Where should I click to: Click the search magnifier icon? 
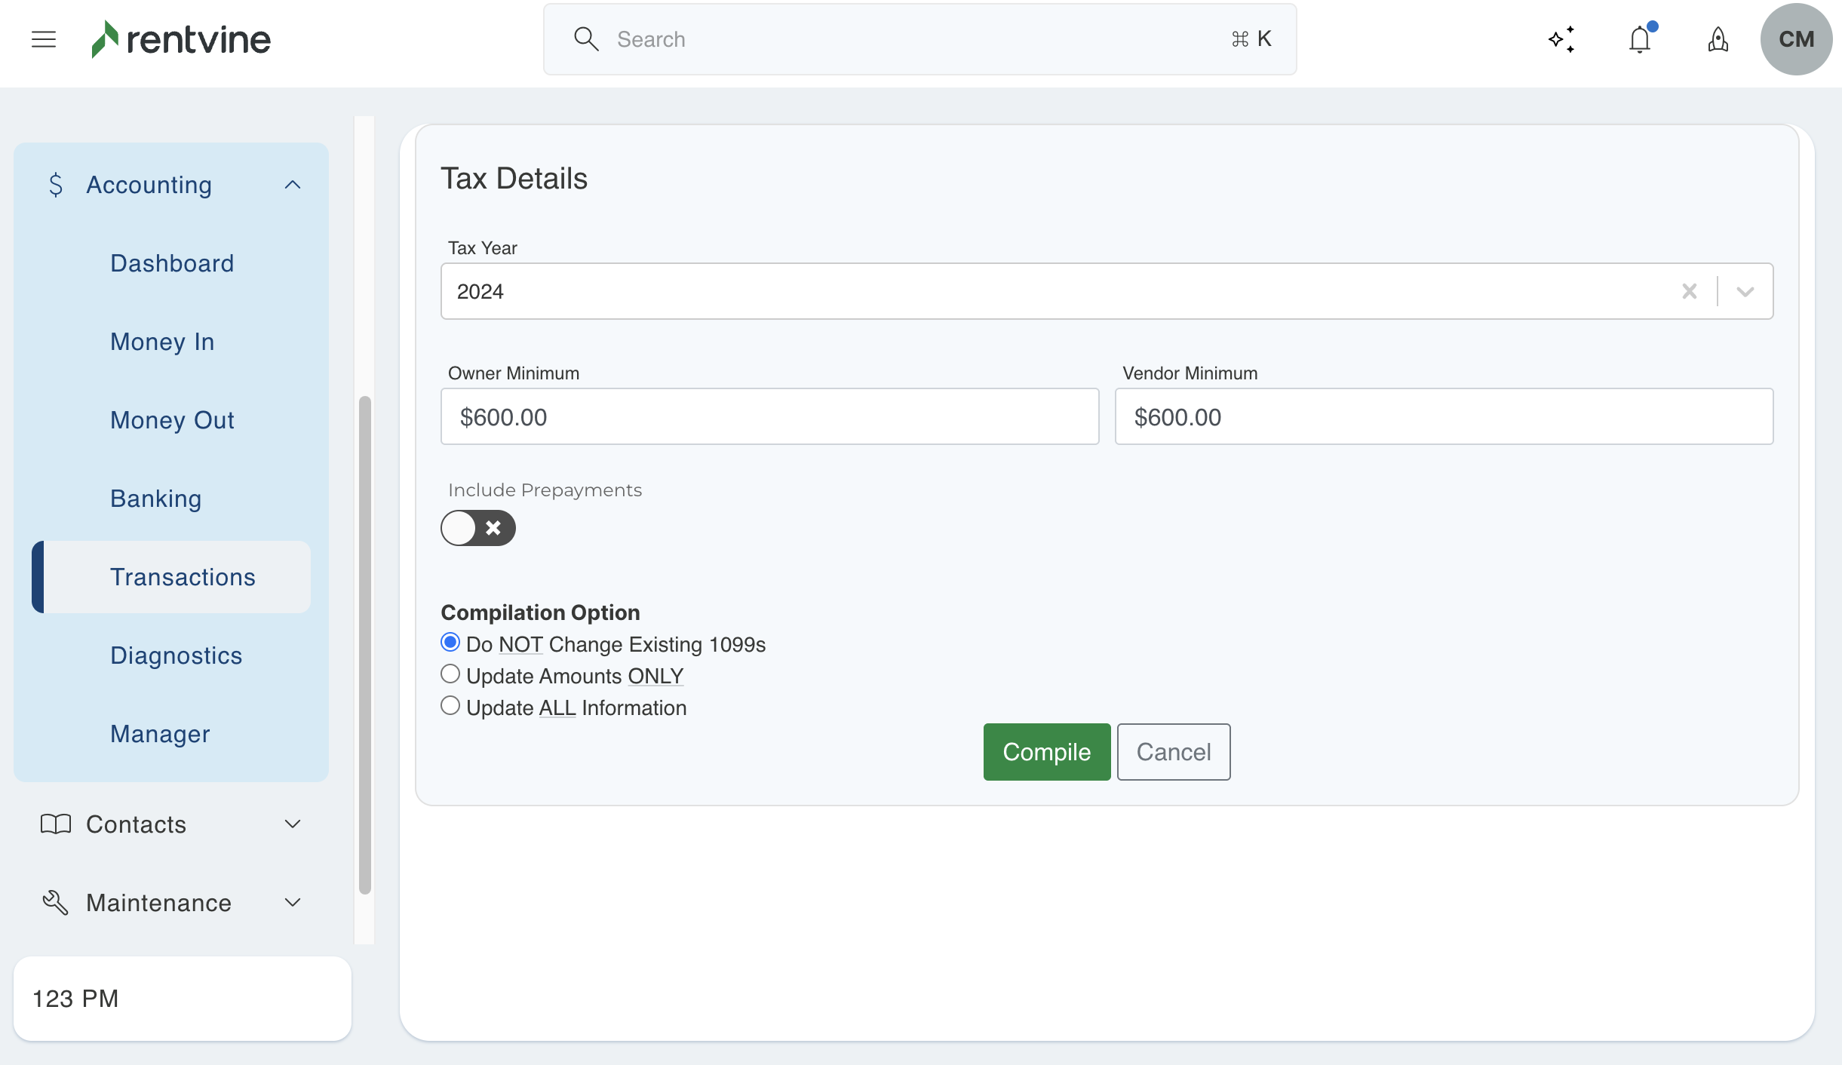pos(586,39)
